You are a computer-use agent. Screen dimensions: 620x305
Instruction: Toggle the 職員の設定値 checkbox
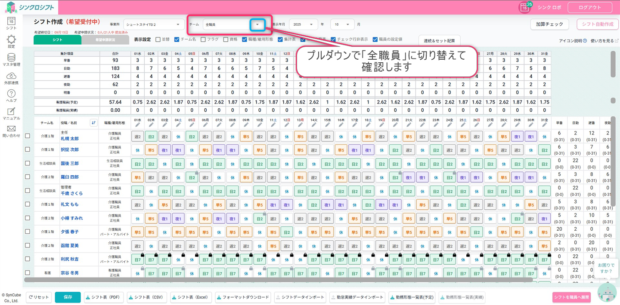pos(375,40)
